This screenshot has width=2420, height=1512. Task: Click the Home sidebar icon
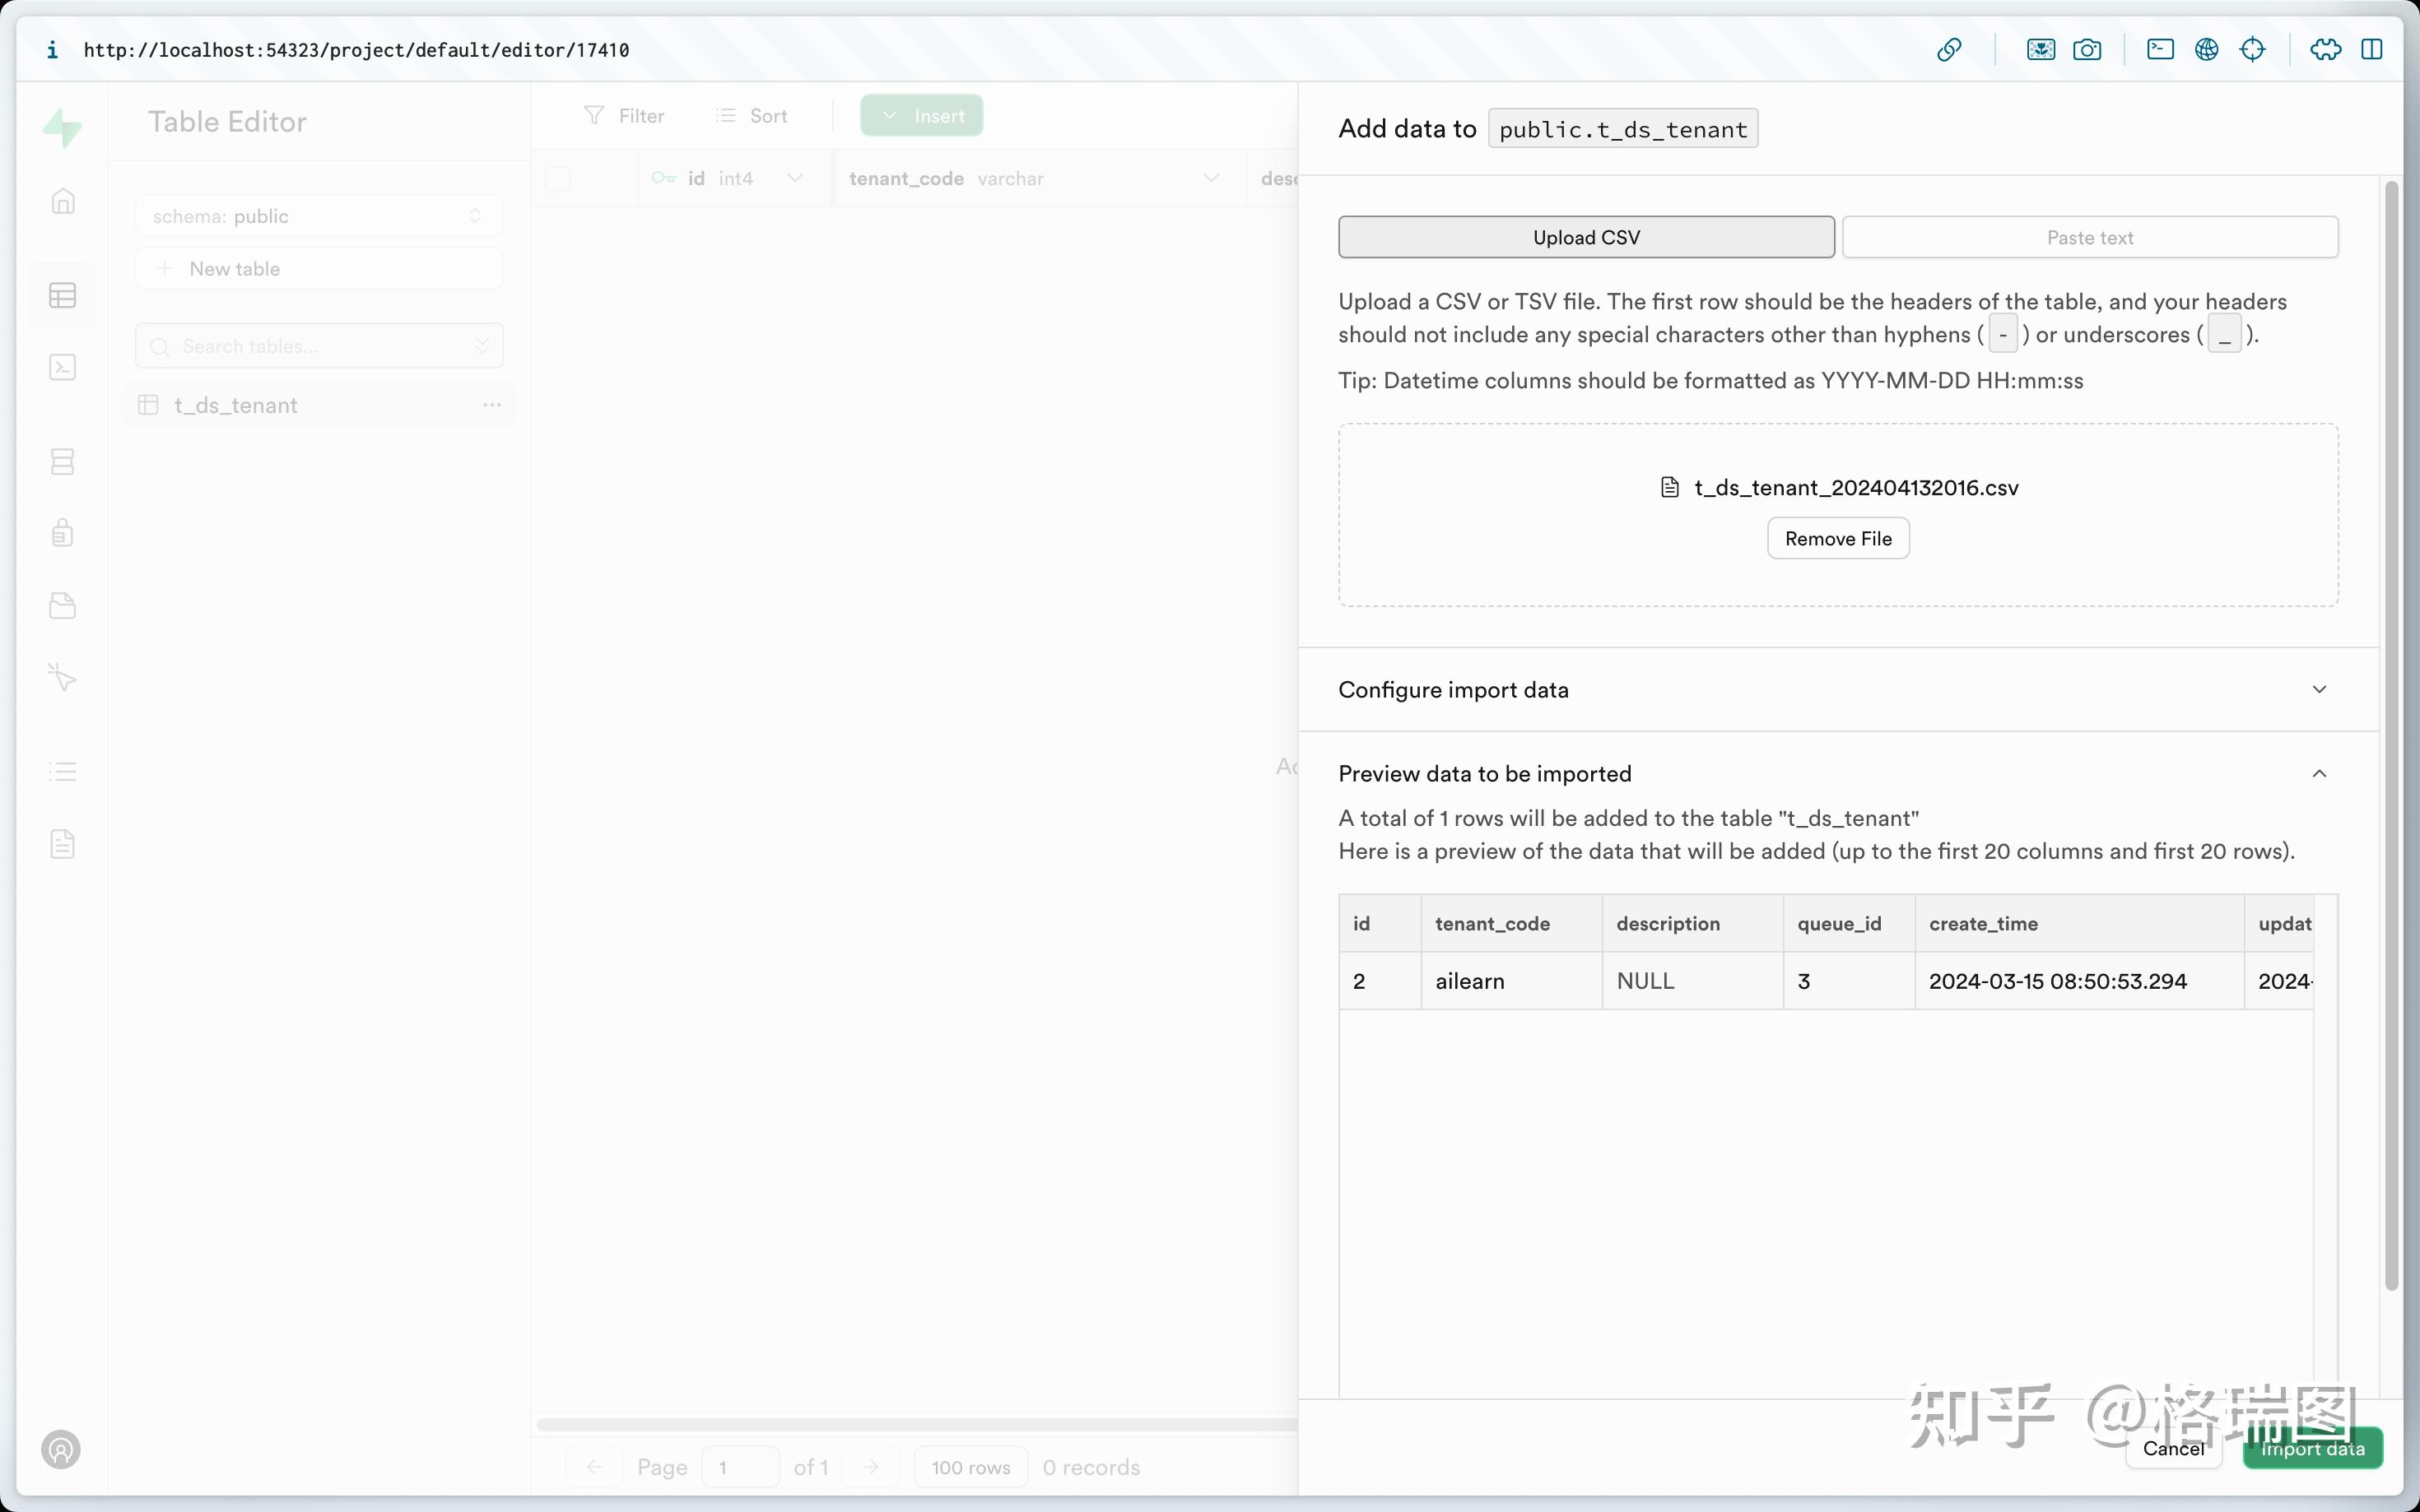62,201
